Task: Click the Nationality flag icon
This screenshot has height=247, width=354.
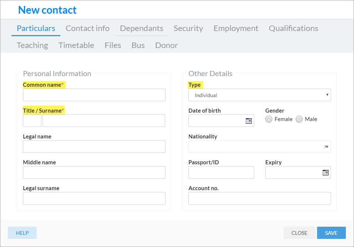Action: pos(326,147)
